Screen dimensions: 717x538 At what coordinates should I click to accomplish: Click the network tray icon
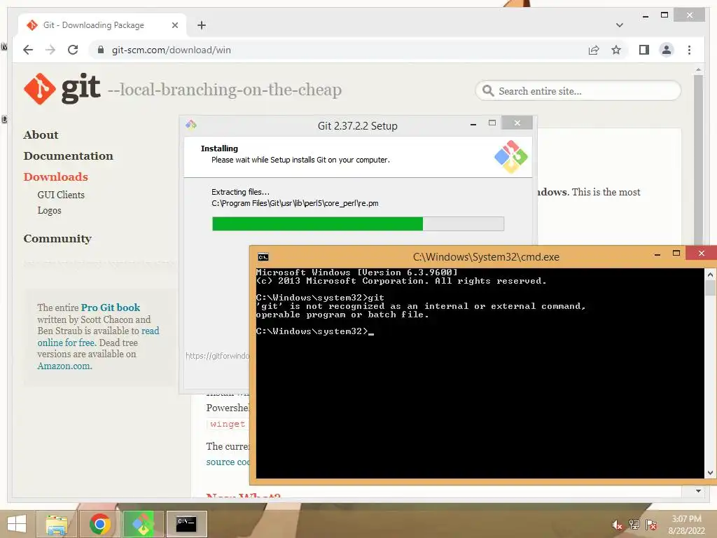point(634,525)
